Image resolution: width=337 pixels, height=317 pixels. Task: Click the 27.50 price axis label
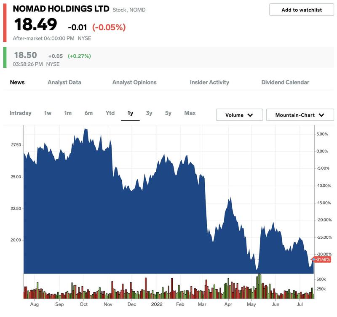tap(16, 145)
